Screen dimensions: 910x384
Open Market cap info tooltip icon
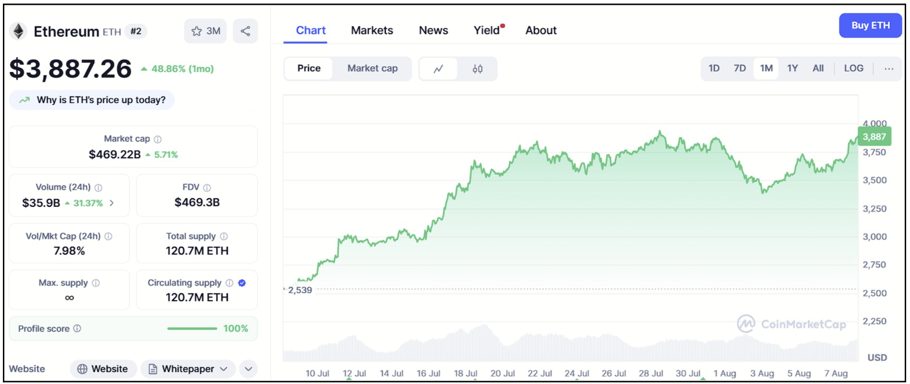158,139
